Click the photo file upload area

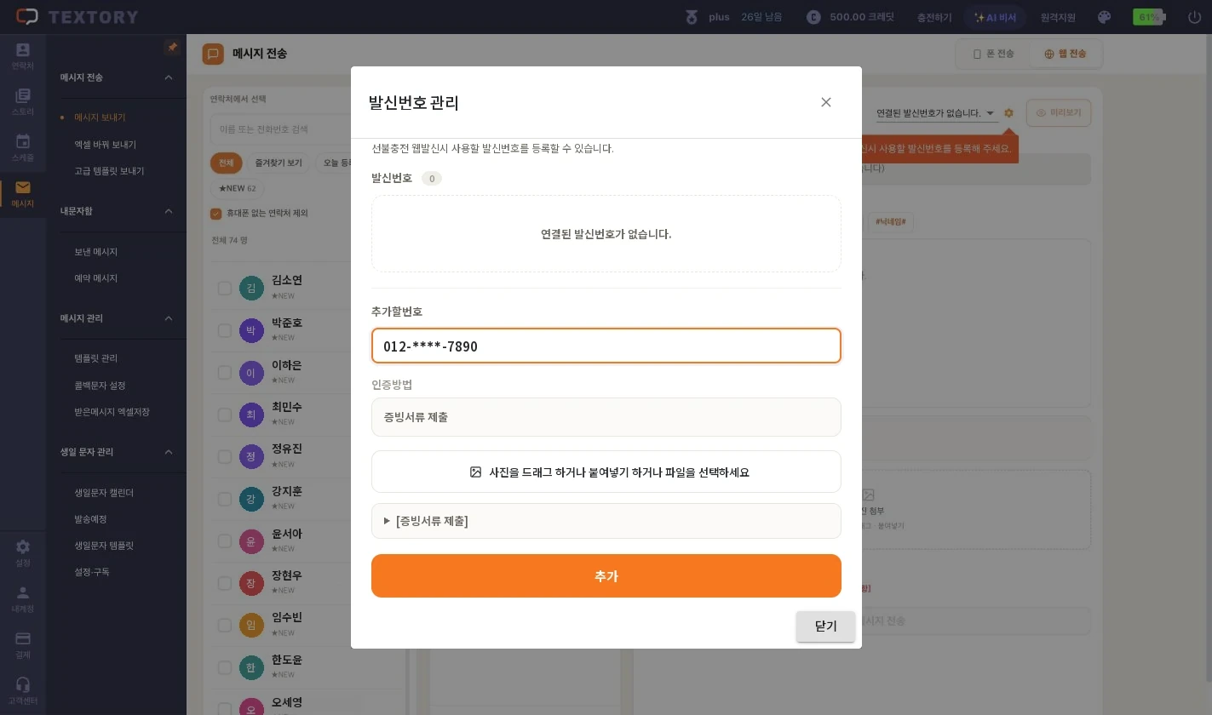point(606,472)
